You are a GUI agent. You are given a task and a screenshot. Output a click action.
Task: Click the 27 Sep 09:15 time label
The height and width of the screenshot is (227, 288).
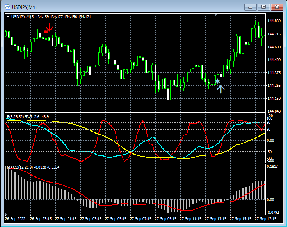click(166, 218)
